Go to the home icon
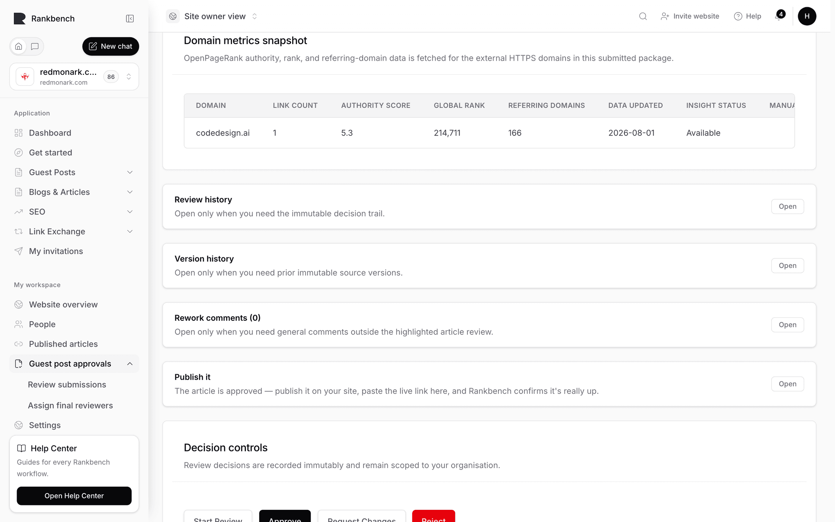 [x=19, y=46]
